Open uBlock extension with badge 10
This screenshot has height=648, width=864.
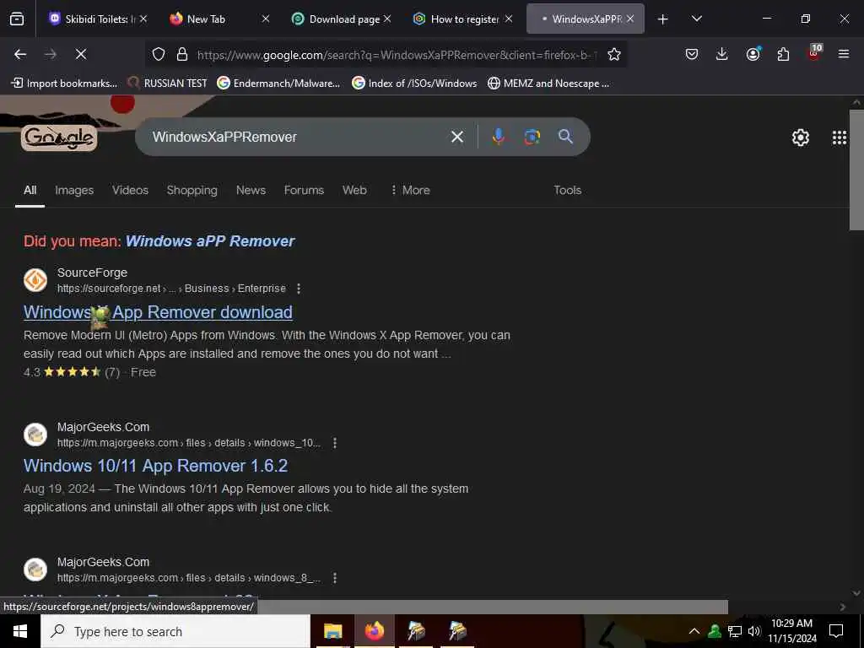[814, 53]
